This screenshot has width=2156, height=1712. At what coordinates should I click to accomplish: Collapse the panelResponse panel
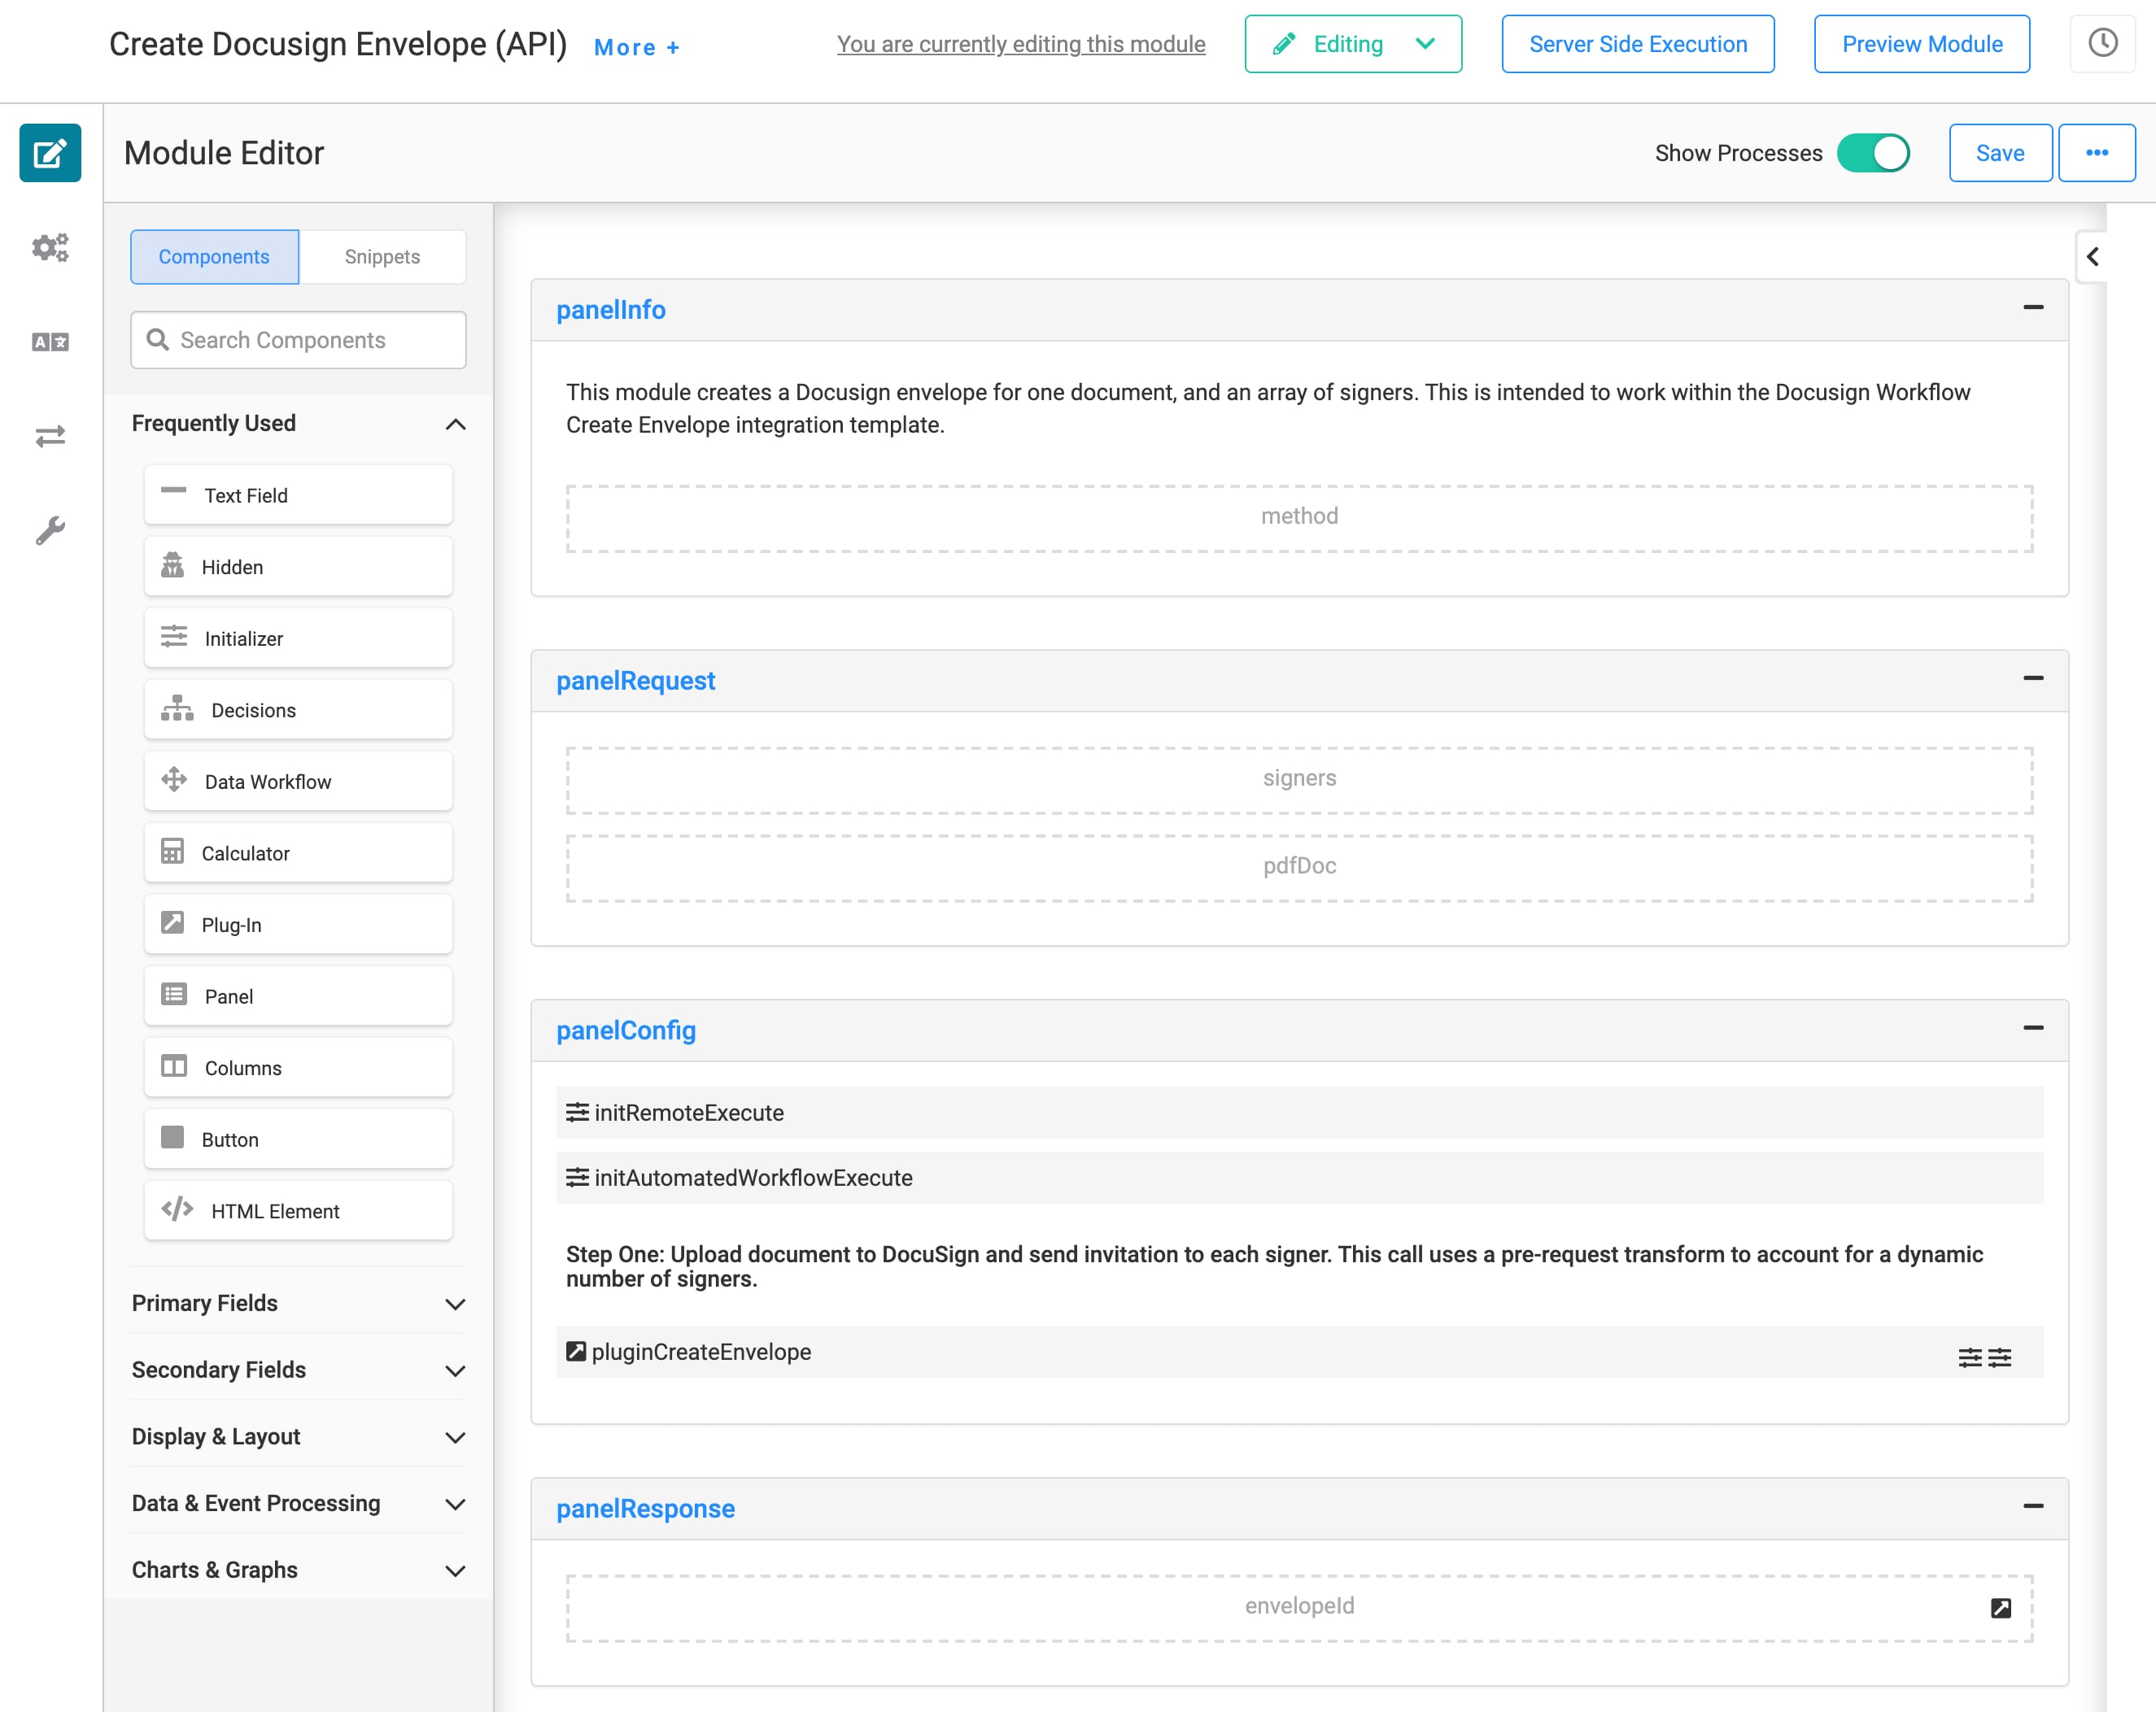click(2033, 1506)
